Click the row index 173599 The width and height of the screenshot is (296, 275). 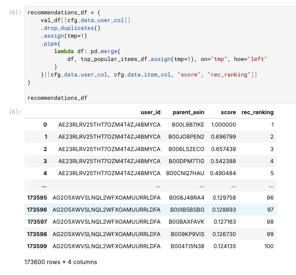pos(37,246)
